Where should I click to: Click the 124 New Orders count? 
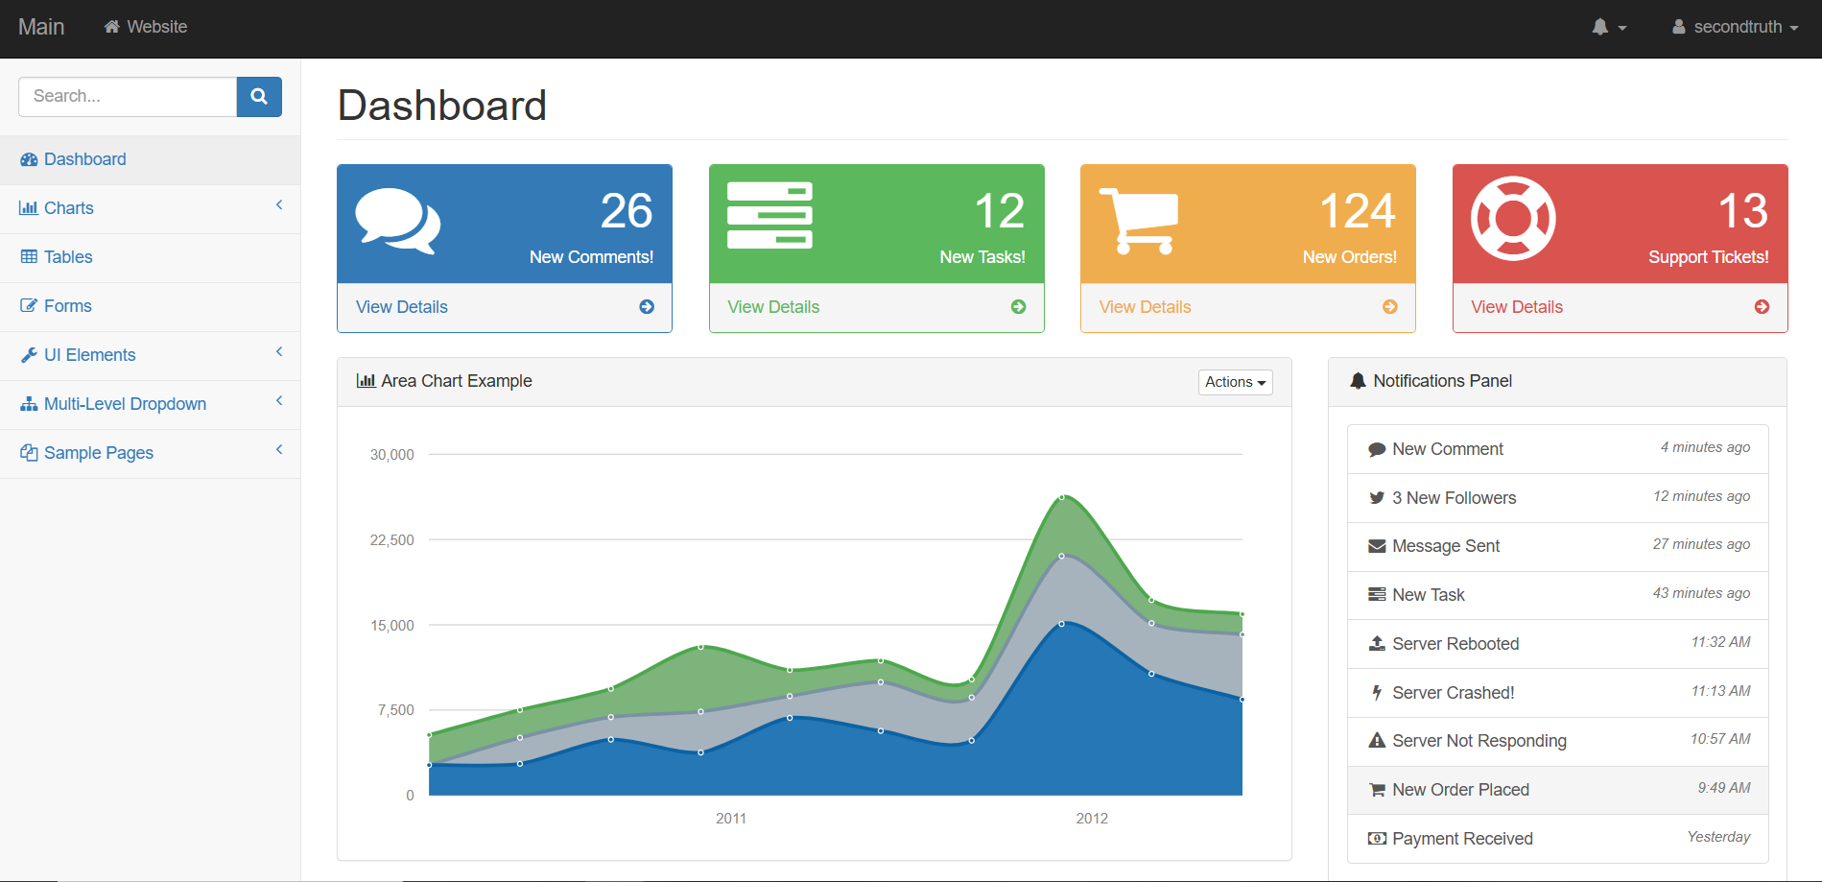coord(1358,211)
